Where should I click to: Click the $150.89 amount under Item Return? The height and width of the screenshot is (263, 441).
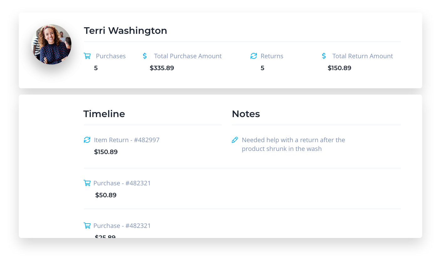pyautogui.click(x=106, y=152)
